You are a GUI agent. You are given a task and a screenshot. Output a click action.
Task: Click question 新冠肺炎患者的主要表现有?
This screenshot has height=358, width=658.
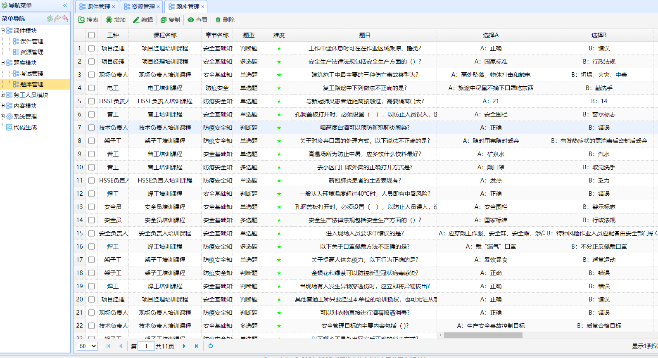pos(365,180)
